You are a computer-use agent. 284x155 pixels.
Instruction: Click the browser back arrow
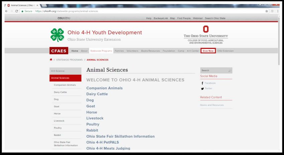pos(7,11)
